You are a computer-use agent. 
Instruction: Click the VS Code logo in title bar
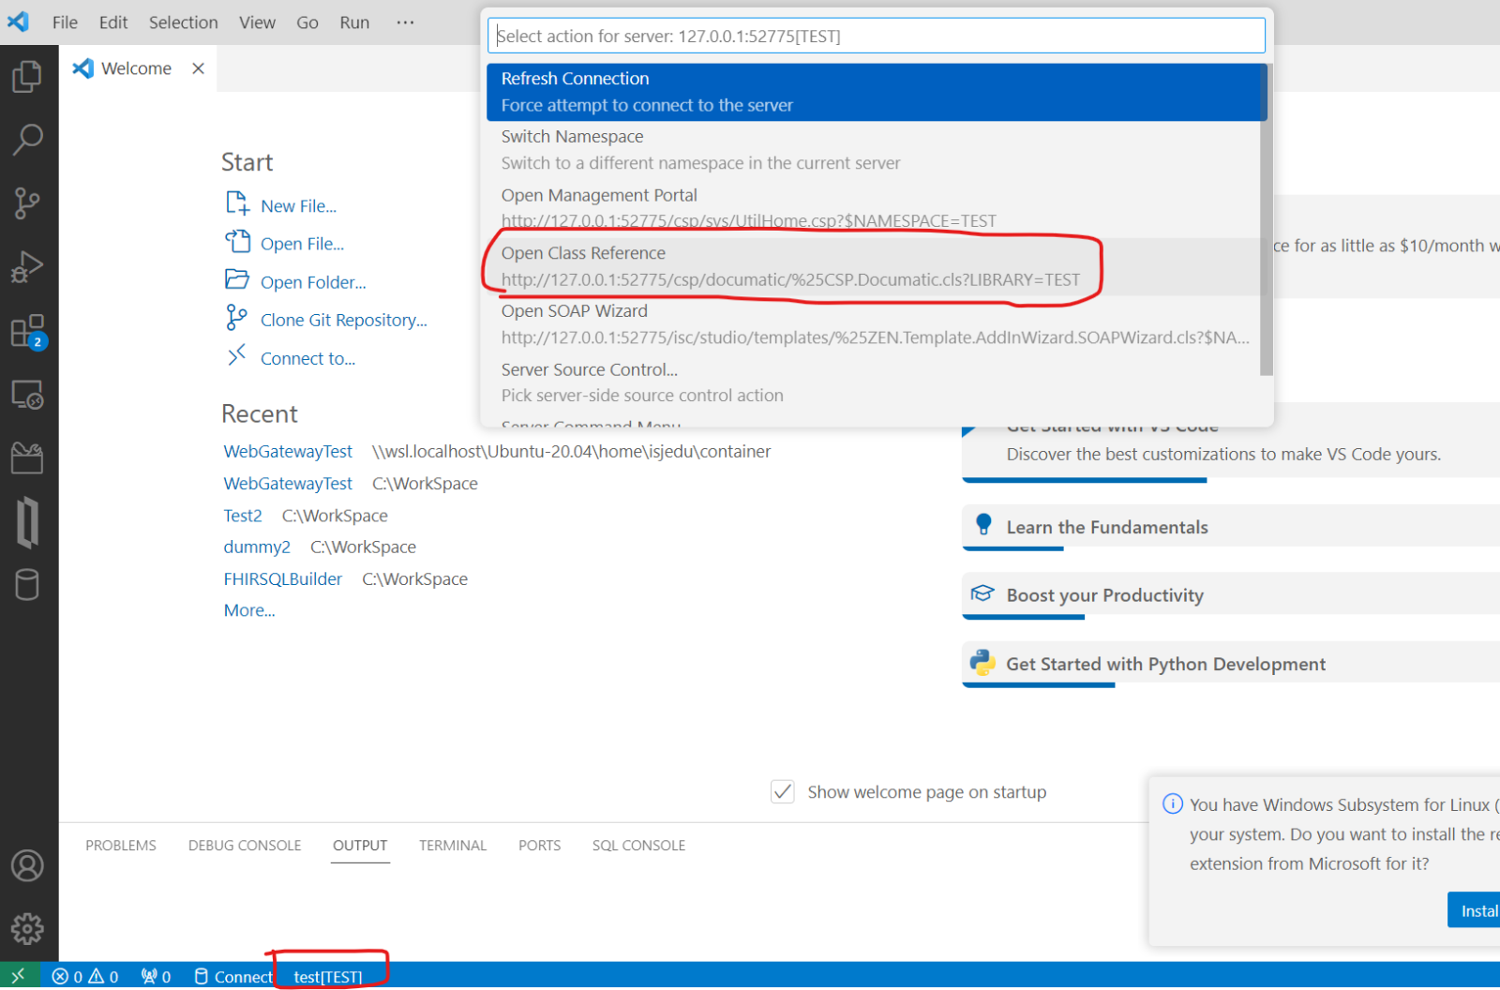pyautogui.click(x=18, y=22)
